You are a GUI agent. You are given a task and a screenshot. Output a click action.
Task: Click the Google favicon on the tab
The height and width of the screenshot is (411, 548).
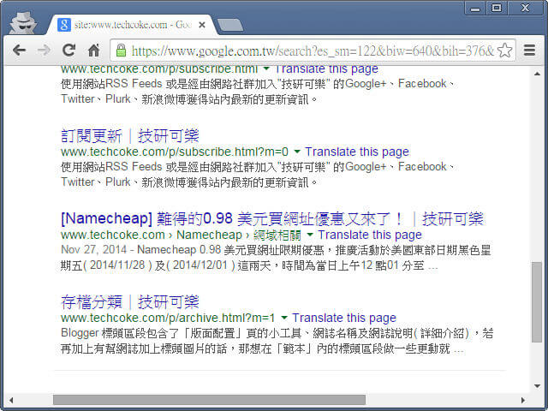coord(64,25)
